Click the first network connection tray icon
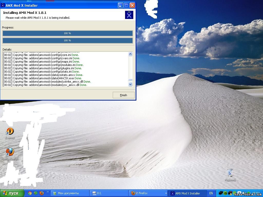Viewport: 263px width, 197px height. coord(221,193)
